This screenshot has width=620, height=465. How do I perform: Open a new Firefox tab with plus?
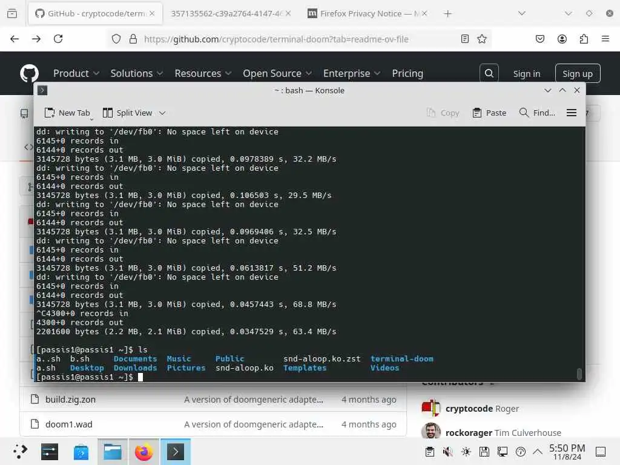click(447, 14)
